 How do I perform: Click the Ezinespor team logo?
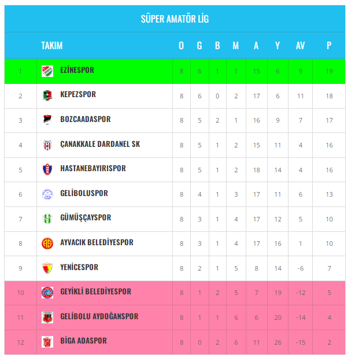click(47, 71)
